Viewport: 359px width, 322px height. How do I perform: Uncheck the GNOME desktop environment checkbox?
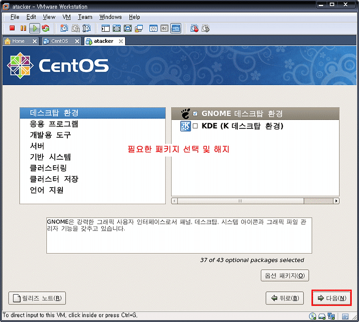195,113
